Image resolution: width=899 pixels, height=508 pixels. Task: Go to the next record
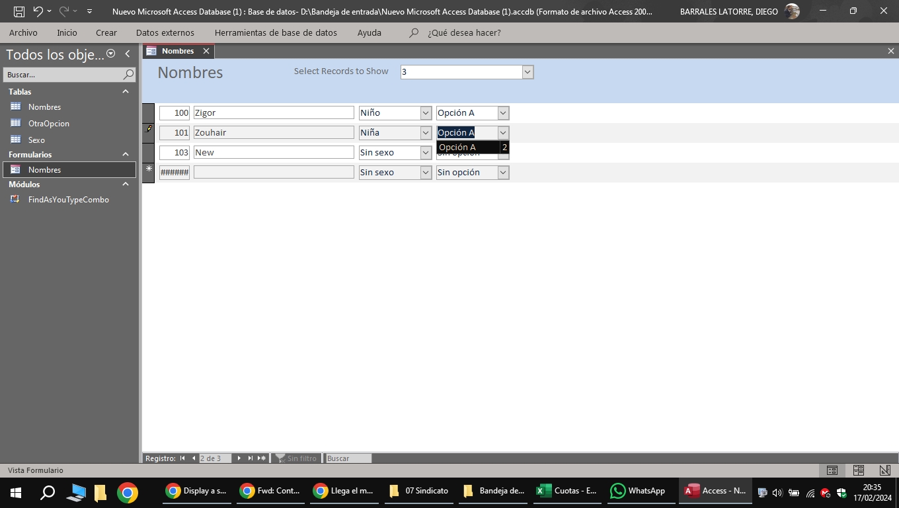[x=239, y=458]
